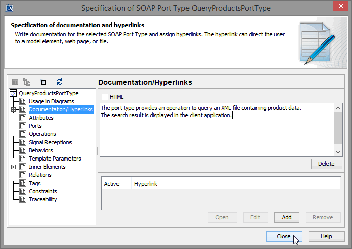This screenshot has height=249, width=352.
Task: Expand the Inner Elements tree node
Action: click(x=14, y=167)
